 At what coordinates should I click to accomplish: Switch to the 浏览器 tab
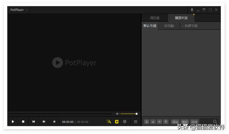155,18
